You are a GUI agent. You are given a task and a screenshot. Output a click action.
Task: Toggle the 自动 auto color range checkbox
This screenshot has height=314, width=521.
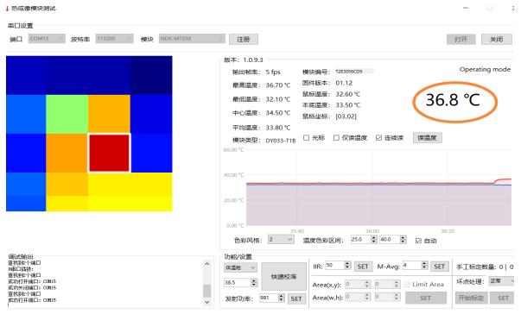(x=419, y=241)
